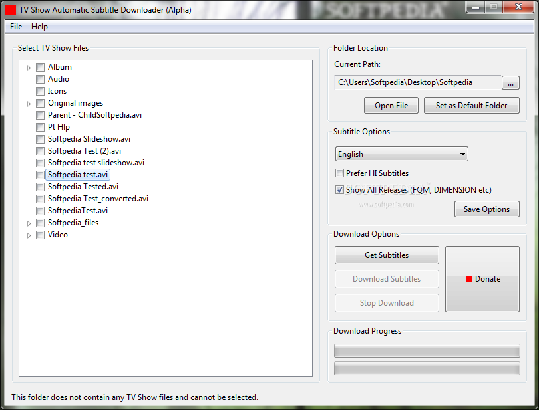539x410 pixels.
Task: Select SoftpediaTest.avi file name
Action: coord(78,211)
